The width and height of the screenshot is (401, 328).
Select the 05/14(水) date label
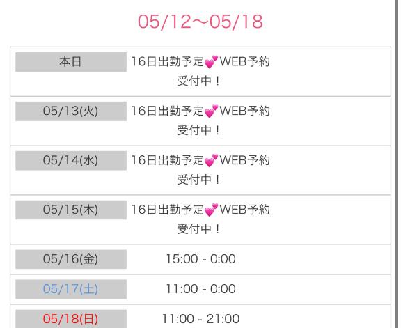pyautogui.click(x=71, y=161)
